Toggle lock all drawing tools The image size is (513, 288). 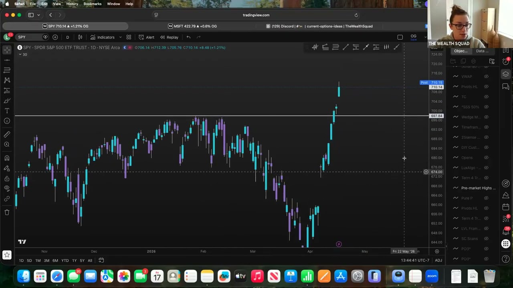(x=7, y=178)
